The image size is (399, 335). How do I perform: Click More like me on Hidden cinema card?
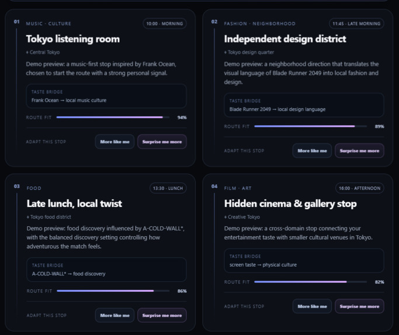(312, 306)
